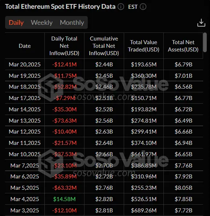Click the -$73.63M net inflow cell
This screenshot has width=210, height=216.
[x=64, y=120]
